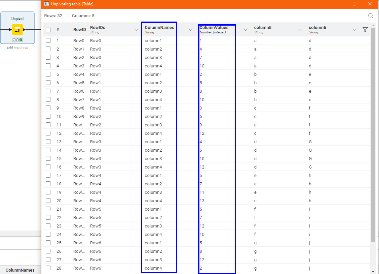Click the column5 header label

pos(263,27)
